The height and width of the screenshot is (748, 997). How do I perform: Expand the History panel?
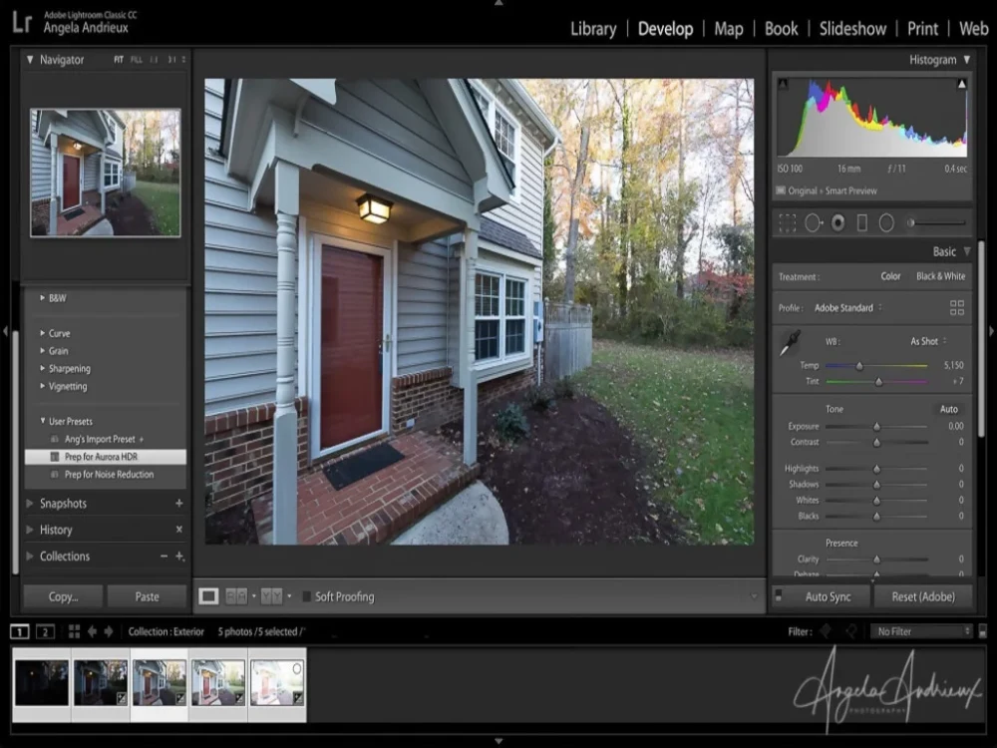coord(30,530)
